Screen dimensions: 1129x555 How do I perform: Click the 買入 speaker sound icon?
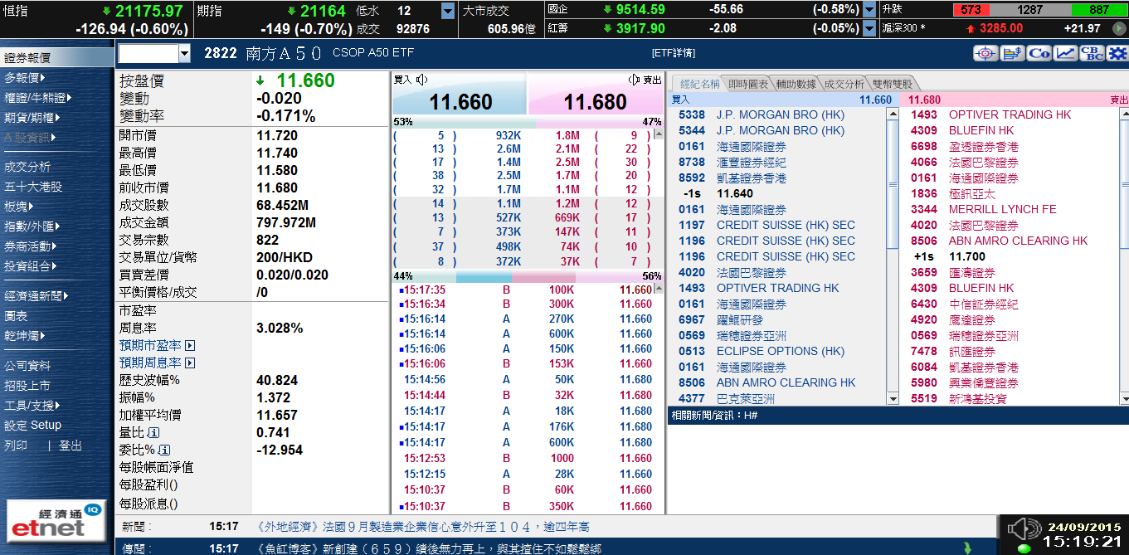(421, 80)
